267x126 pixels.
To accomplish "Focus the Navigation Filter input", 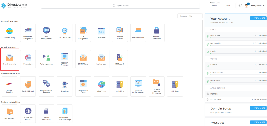I will (x=190, y=16).
